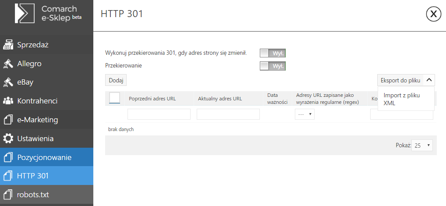Viewport: 446px width, 206px height.
Task: Open the Allegro menu item
Action: (46, 64)
